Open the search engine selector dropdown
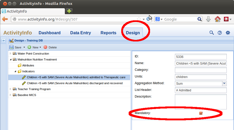Image resolution: width=234 pixels, height=130 pixels. pos(161,19)
